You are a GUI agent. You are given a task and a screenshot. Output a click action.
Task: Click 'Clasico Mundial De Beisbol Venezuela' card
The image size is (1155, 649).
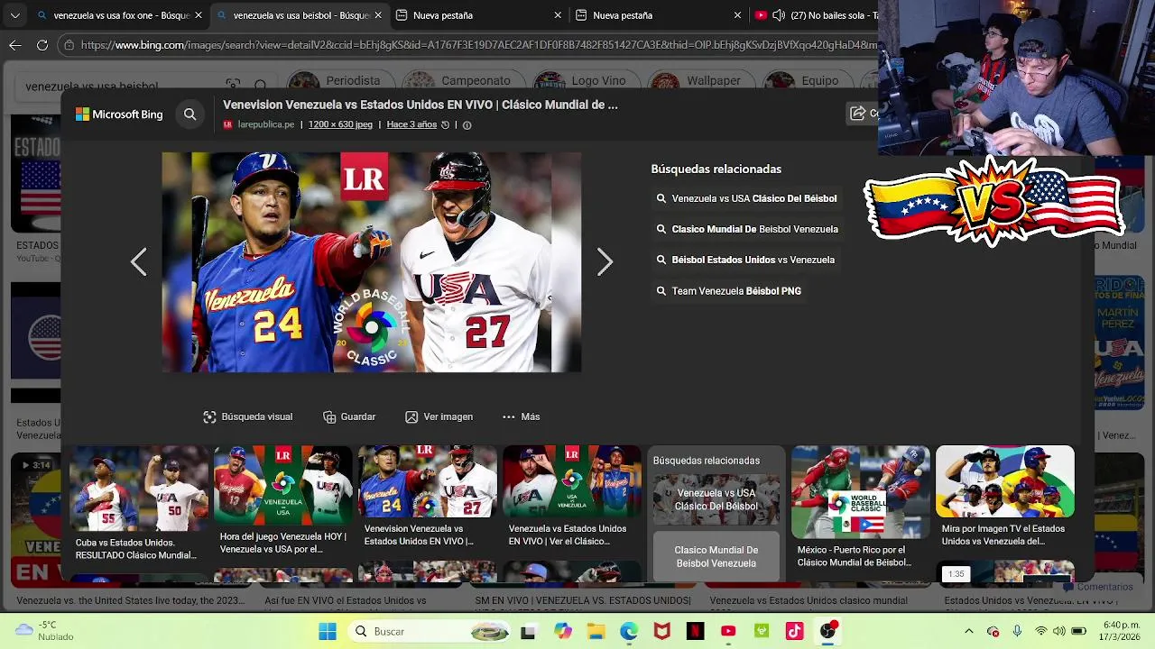point(716,556)
